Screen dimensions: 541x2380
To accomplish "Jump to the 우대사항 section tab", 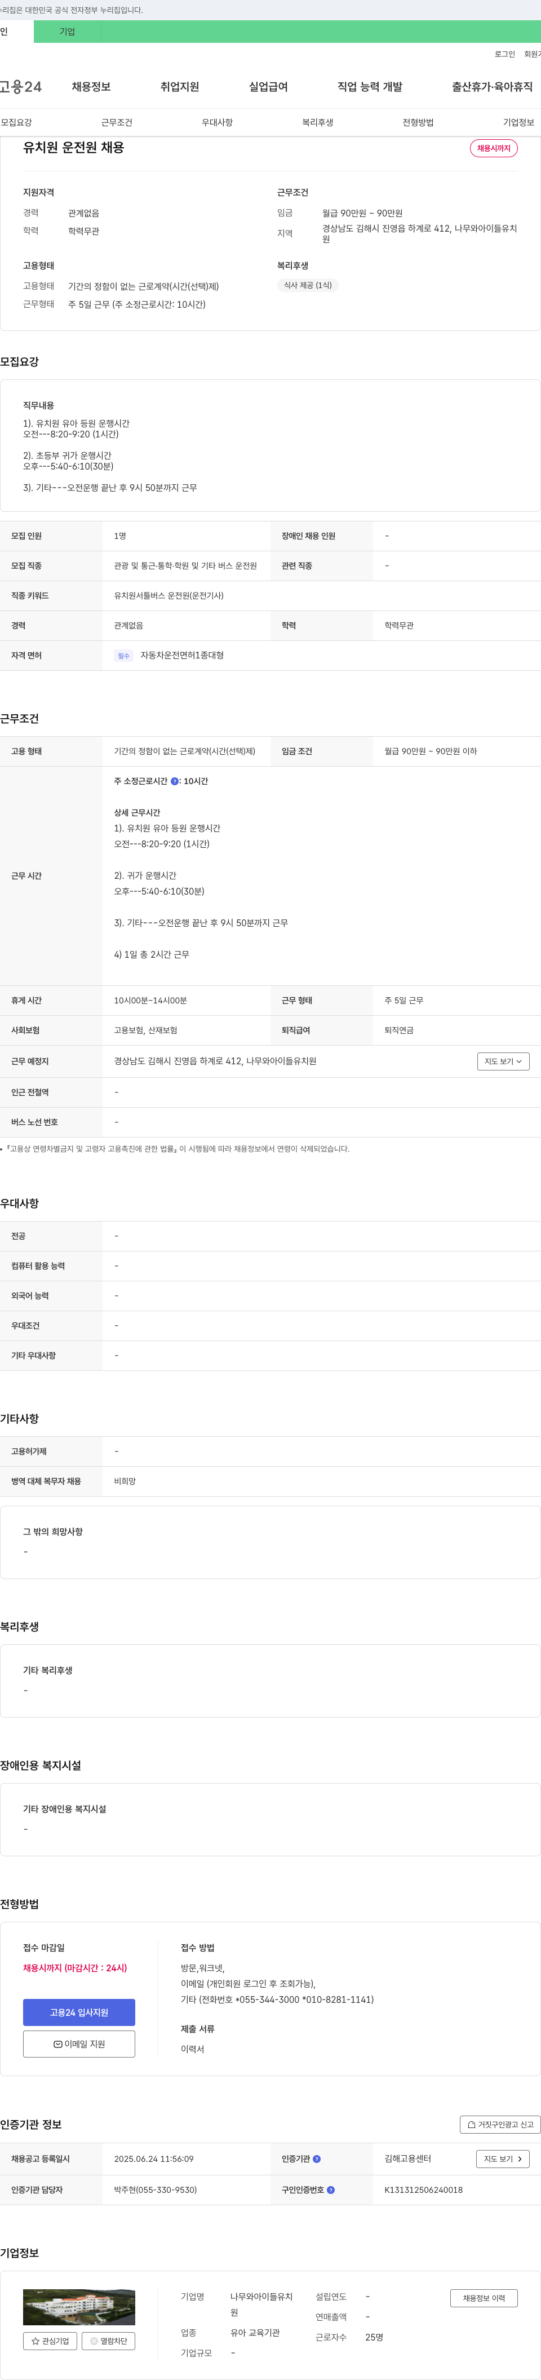I will tap(218, 123).
